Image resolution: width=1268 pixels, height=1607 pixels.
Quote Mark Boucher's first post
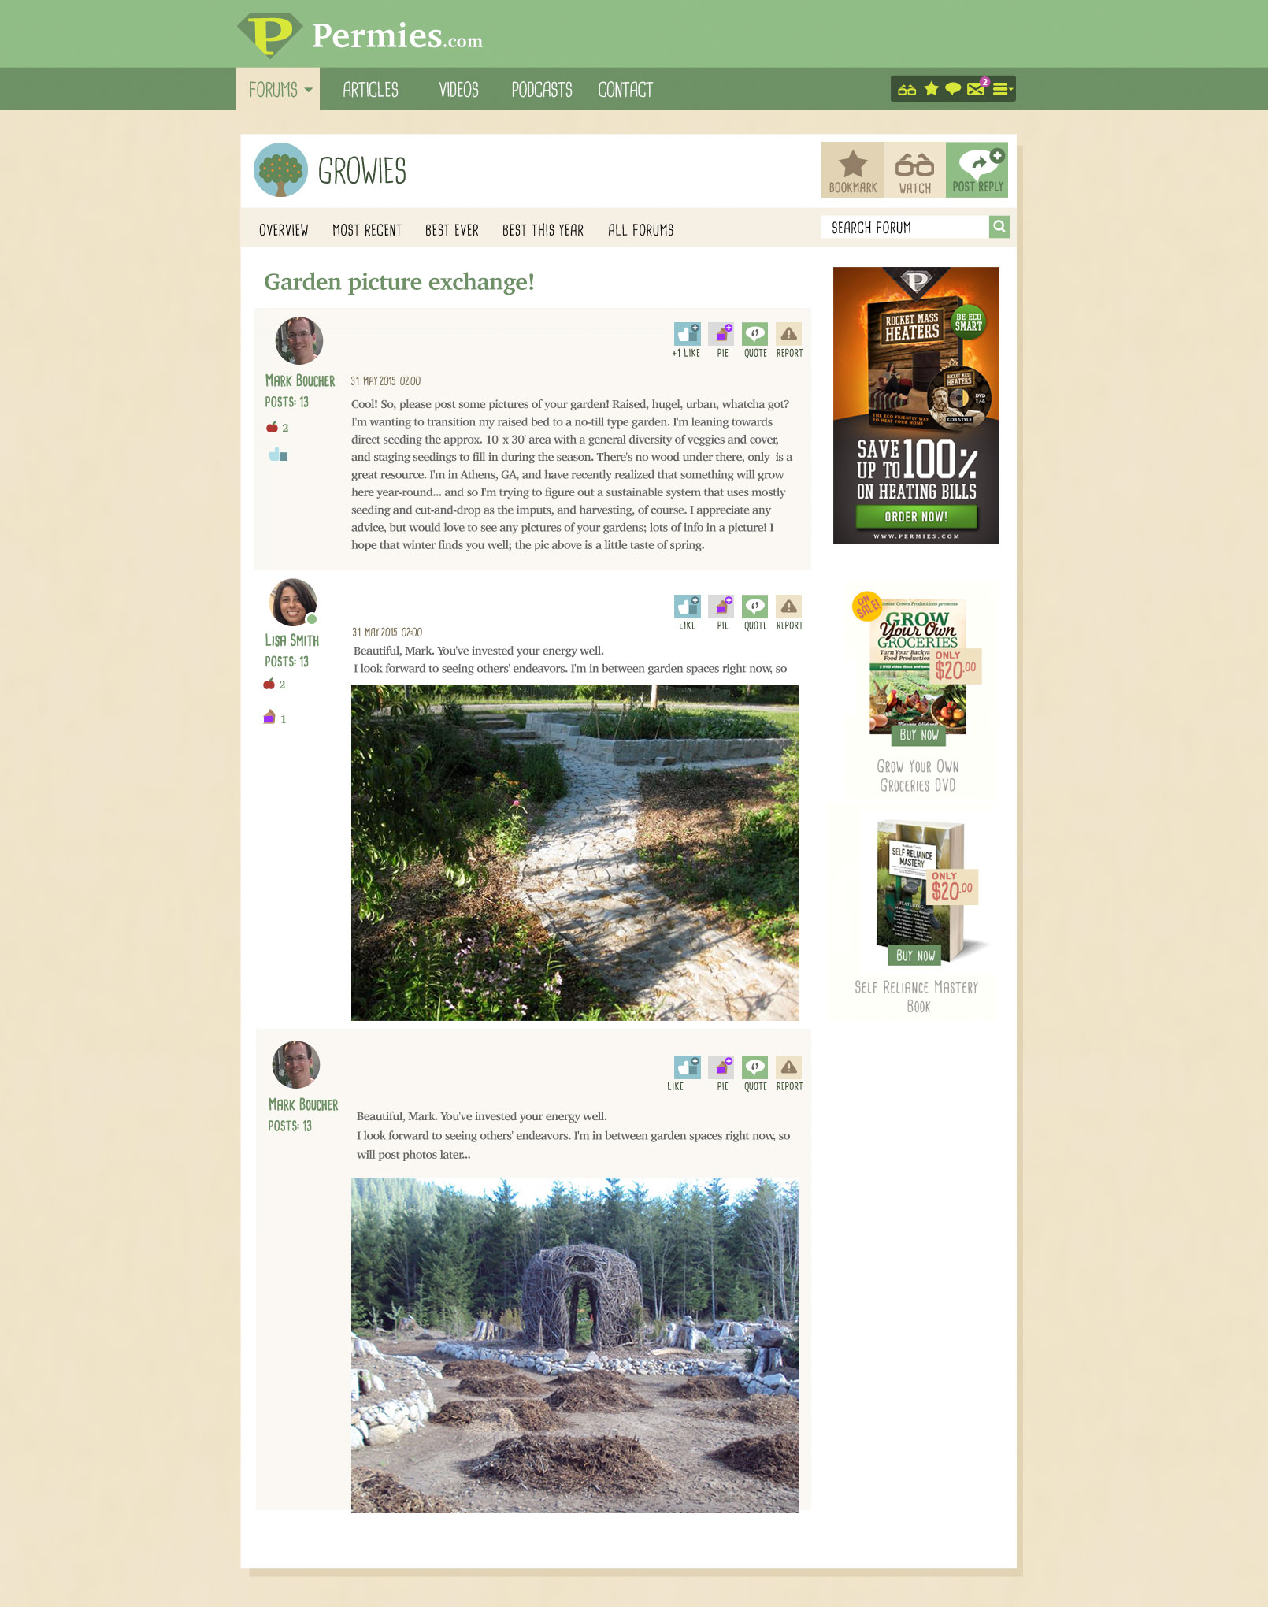coord(755,340)
